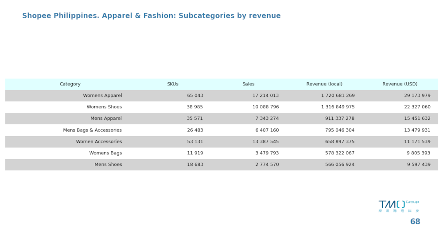Click the slide title about Shopee Philippines

(x=152, y=15)
